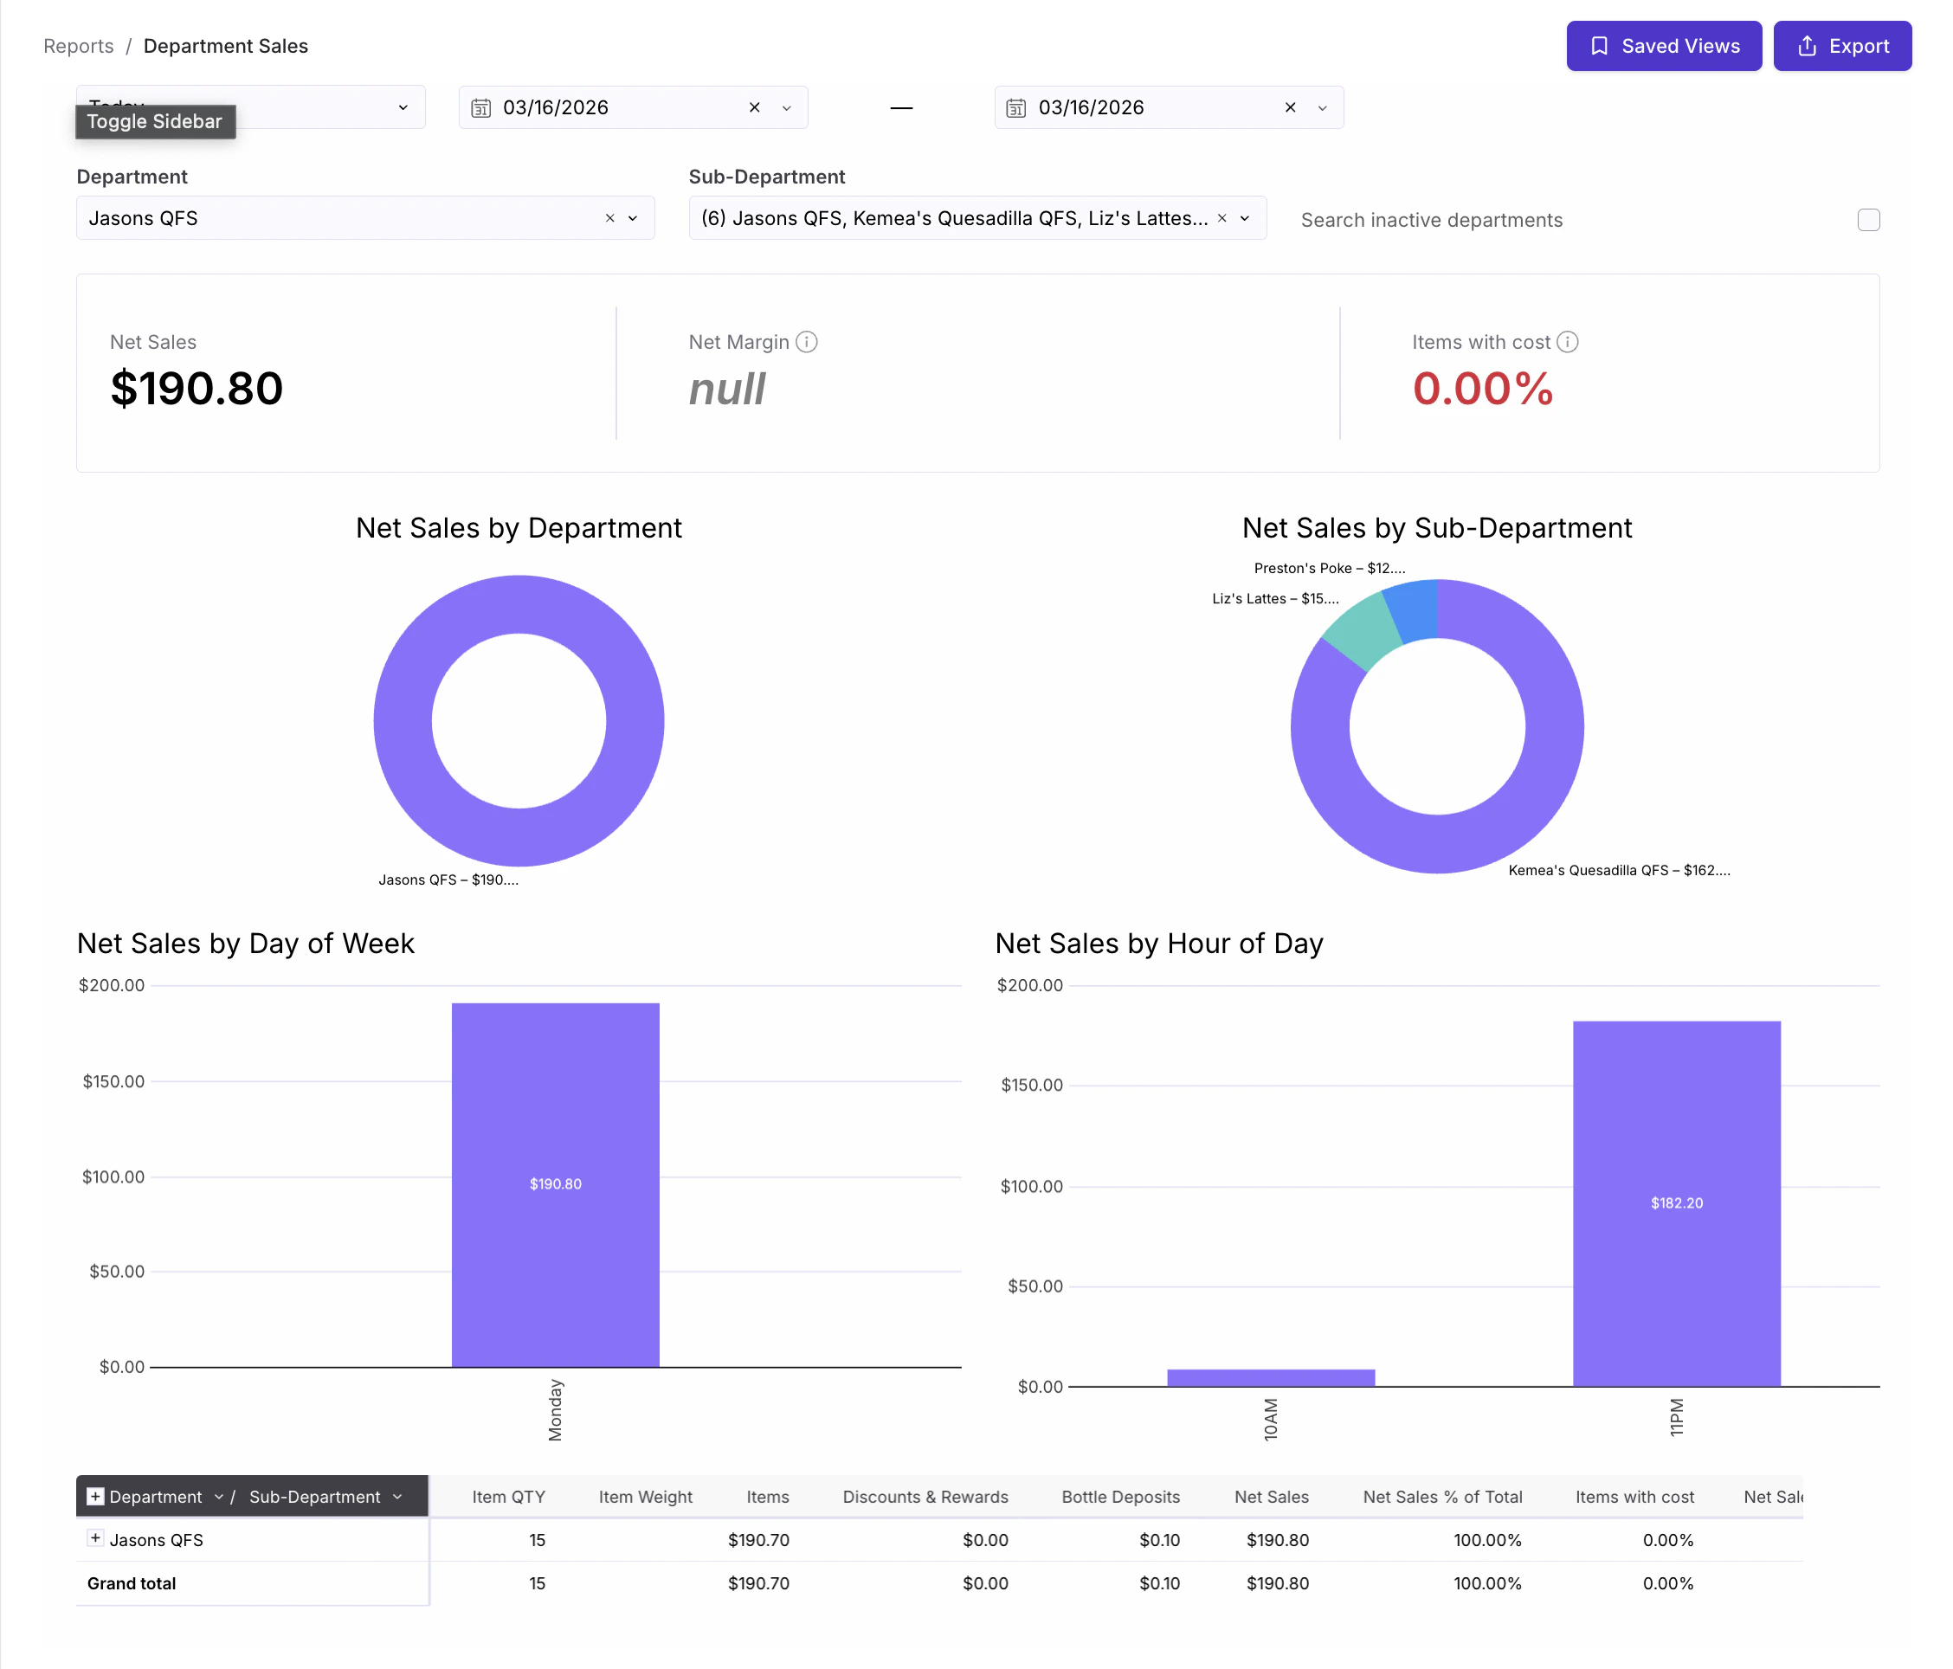The image size is (1953, 1669).
Task: Expand all rows via Department header plus
Action: pyautogui.click(x=95, y=1496)
